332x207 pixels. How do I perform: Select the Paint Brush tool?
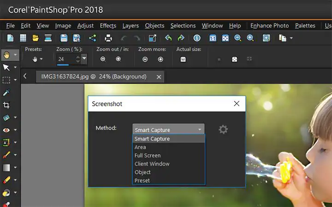[x=6, y=155]
